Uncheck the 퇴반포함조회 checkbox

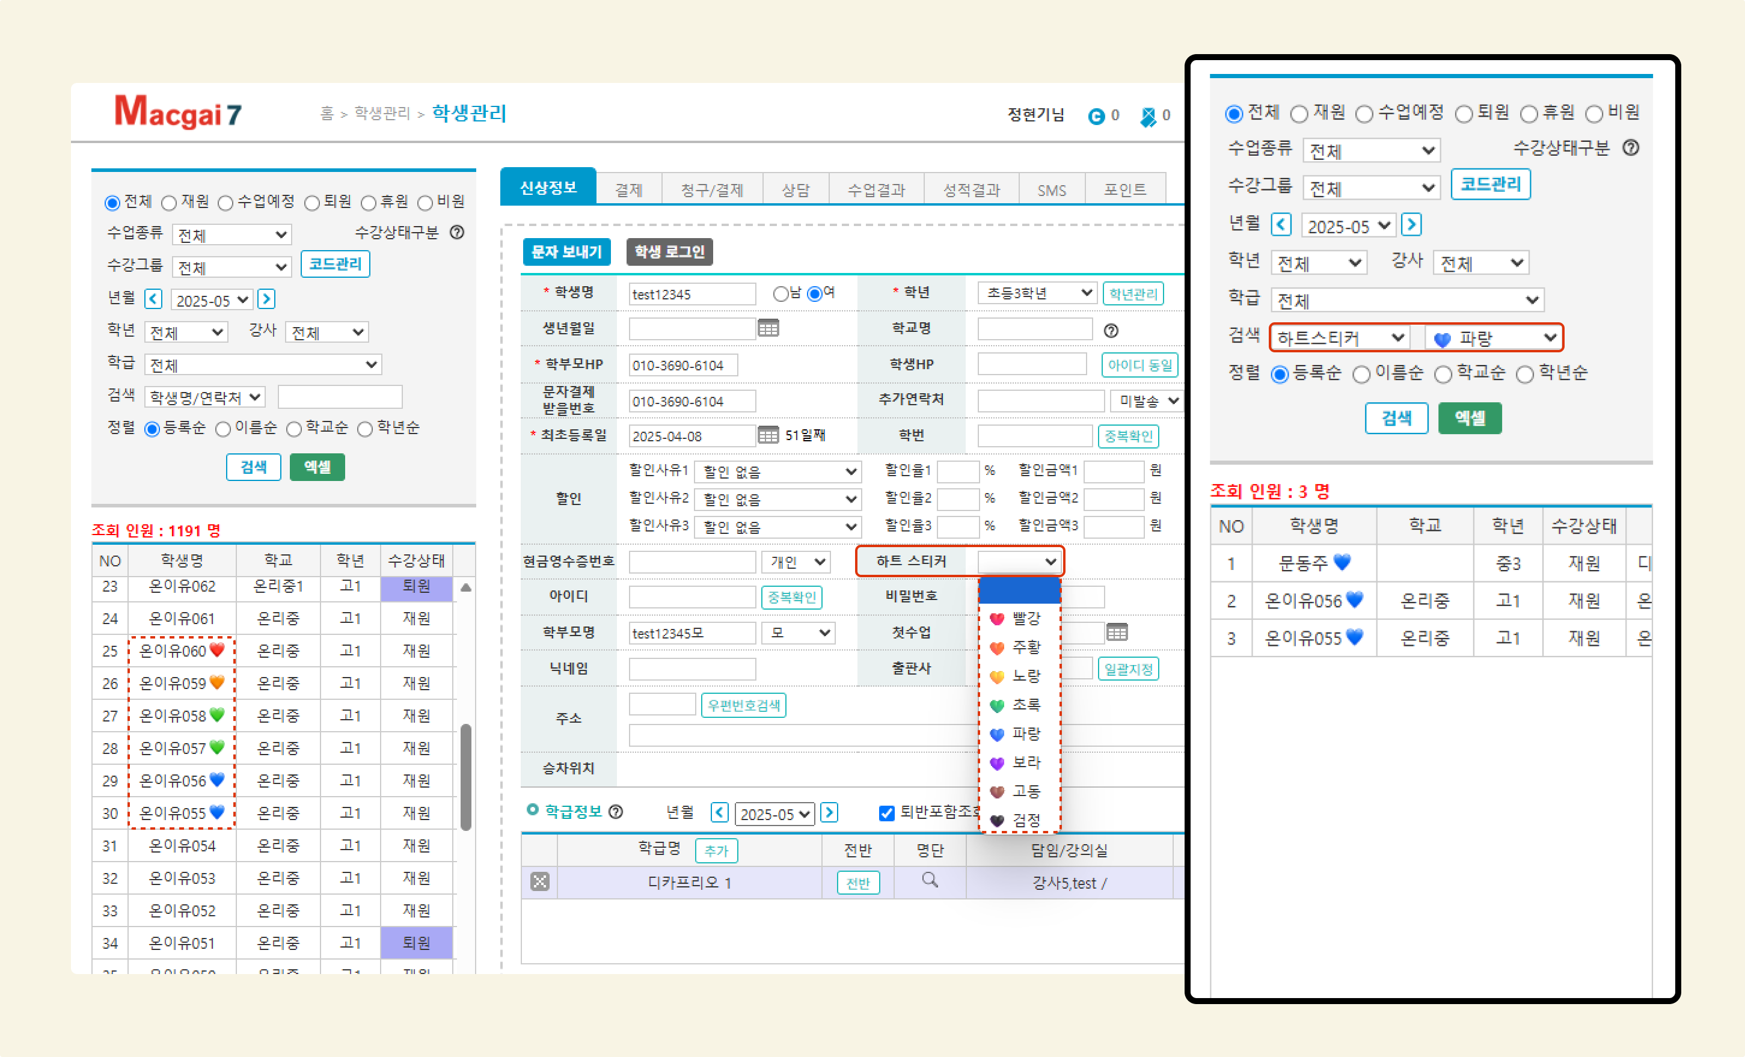click(886, 813)
